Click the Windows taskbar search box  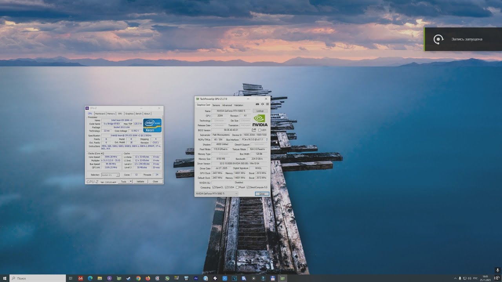coord(38,278)
